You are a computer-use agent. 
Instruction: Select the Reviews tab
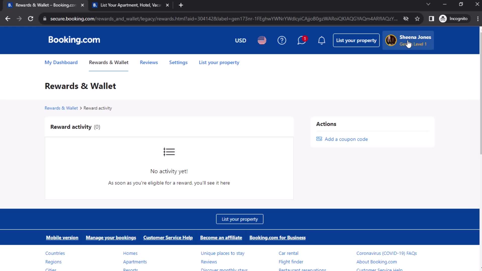click(149, 62)
